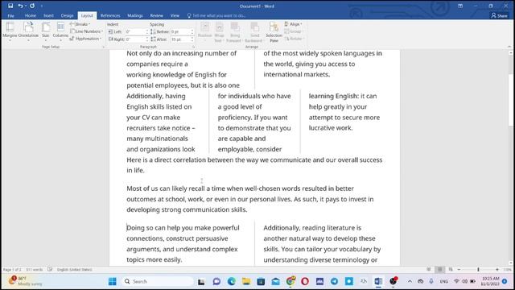Open the Columns dropdown
The width and height of the screenshot is (515, 290).
click(60, 31)
